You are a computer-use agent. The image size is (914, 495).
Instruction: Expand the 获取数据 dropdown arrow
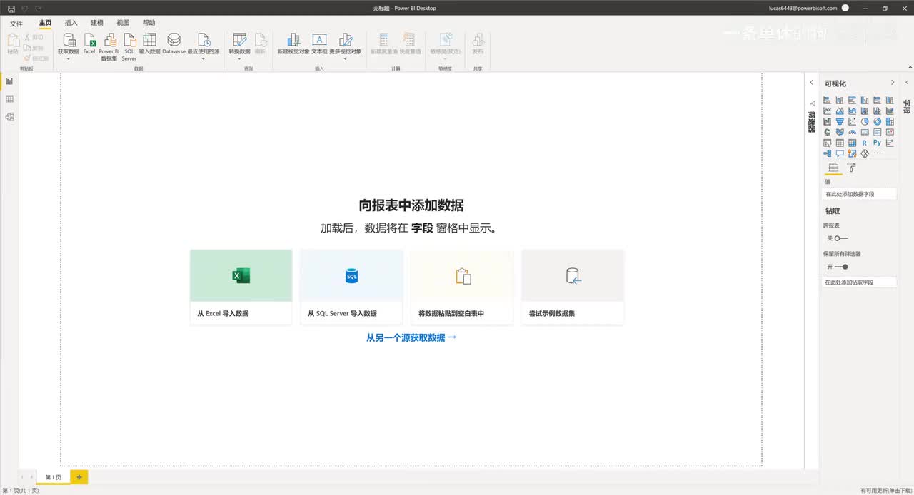tap(69, 59)
